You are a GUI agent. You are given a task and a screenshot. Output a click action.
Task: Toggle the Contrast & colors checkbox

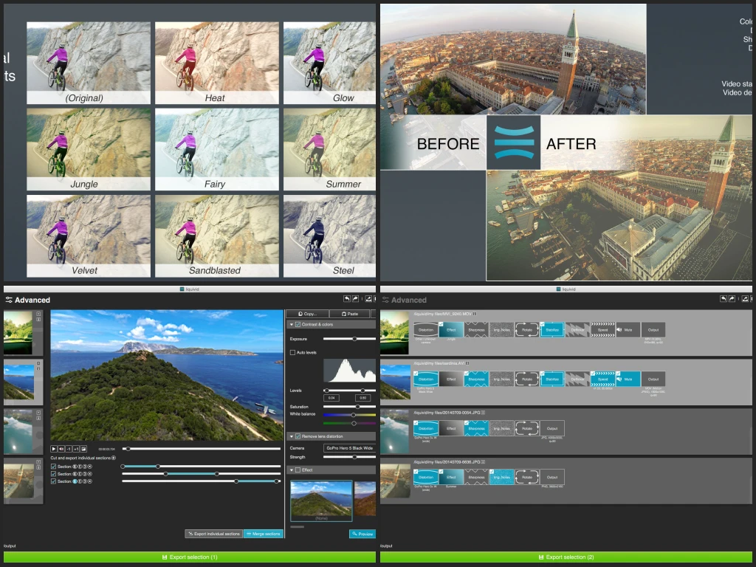point(298,325)
